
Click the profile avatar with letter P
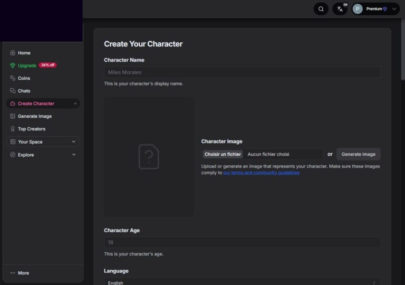[358, 9]
